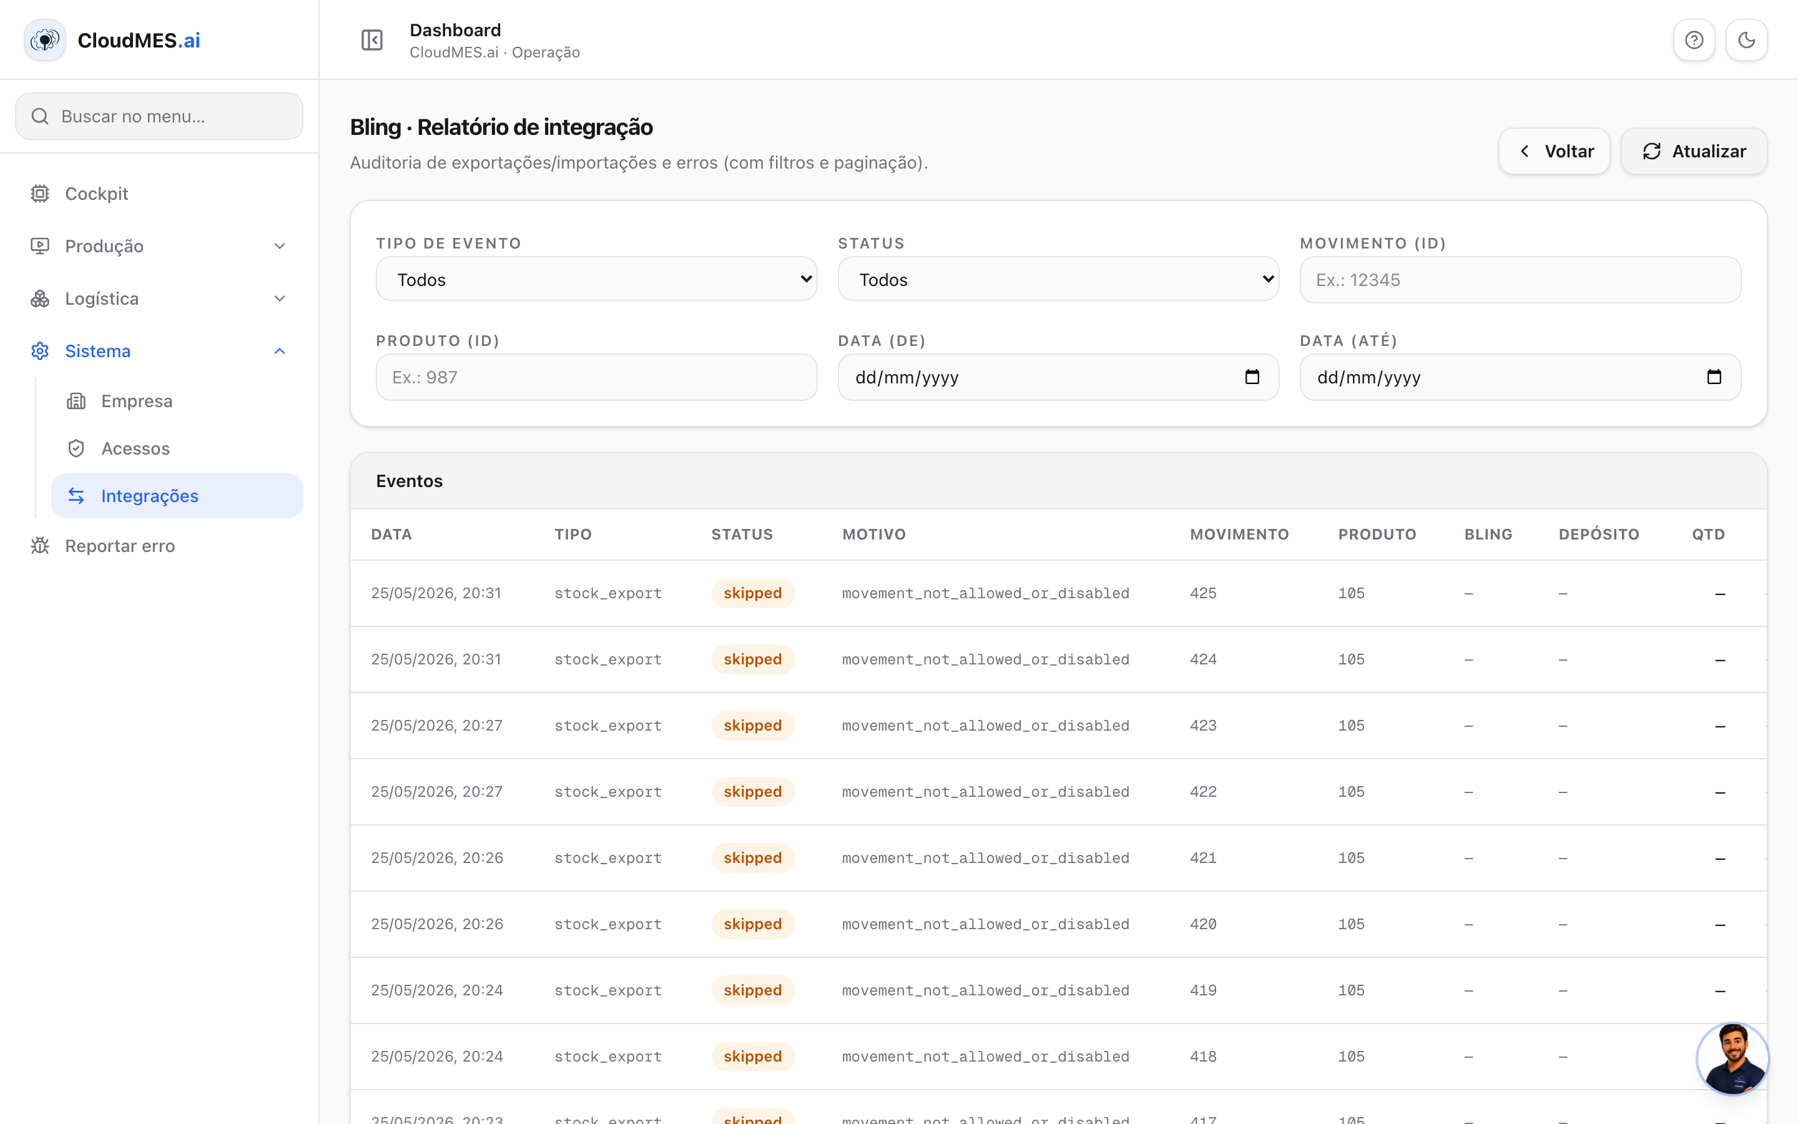
Task: Open the calendar picker for Data (De)
Action: point(1252,377)
